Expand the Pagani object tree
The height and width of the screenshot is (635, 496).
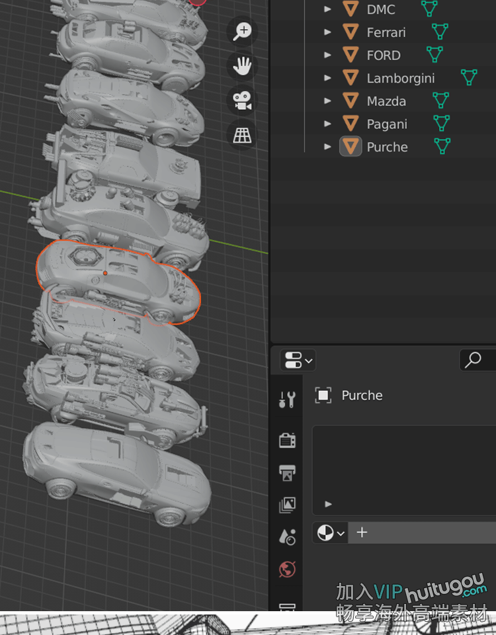pos(327,124)
